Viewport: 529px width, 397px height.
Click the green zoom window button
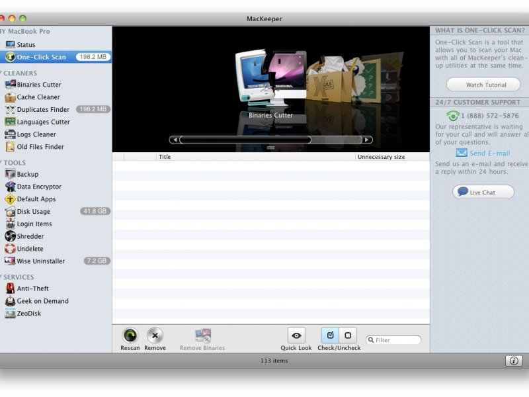pyautogui.click(x=22, y=19)
